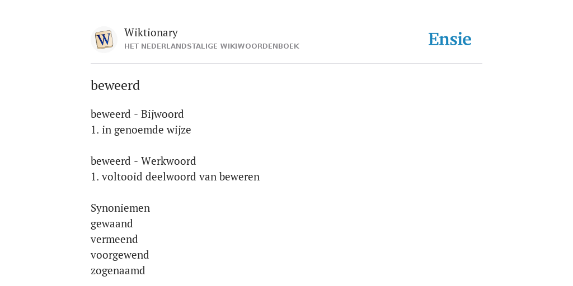The width and height of the screenshot is (573, 286).
Task: Click the Wiktionary W logo icon
Action: tap(104, 40)
